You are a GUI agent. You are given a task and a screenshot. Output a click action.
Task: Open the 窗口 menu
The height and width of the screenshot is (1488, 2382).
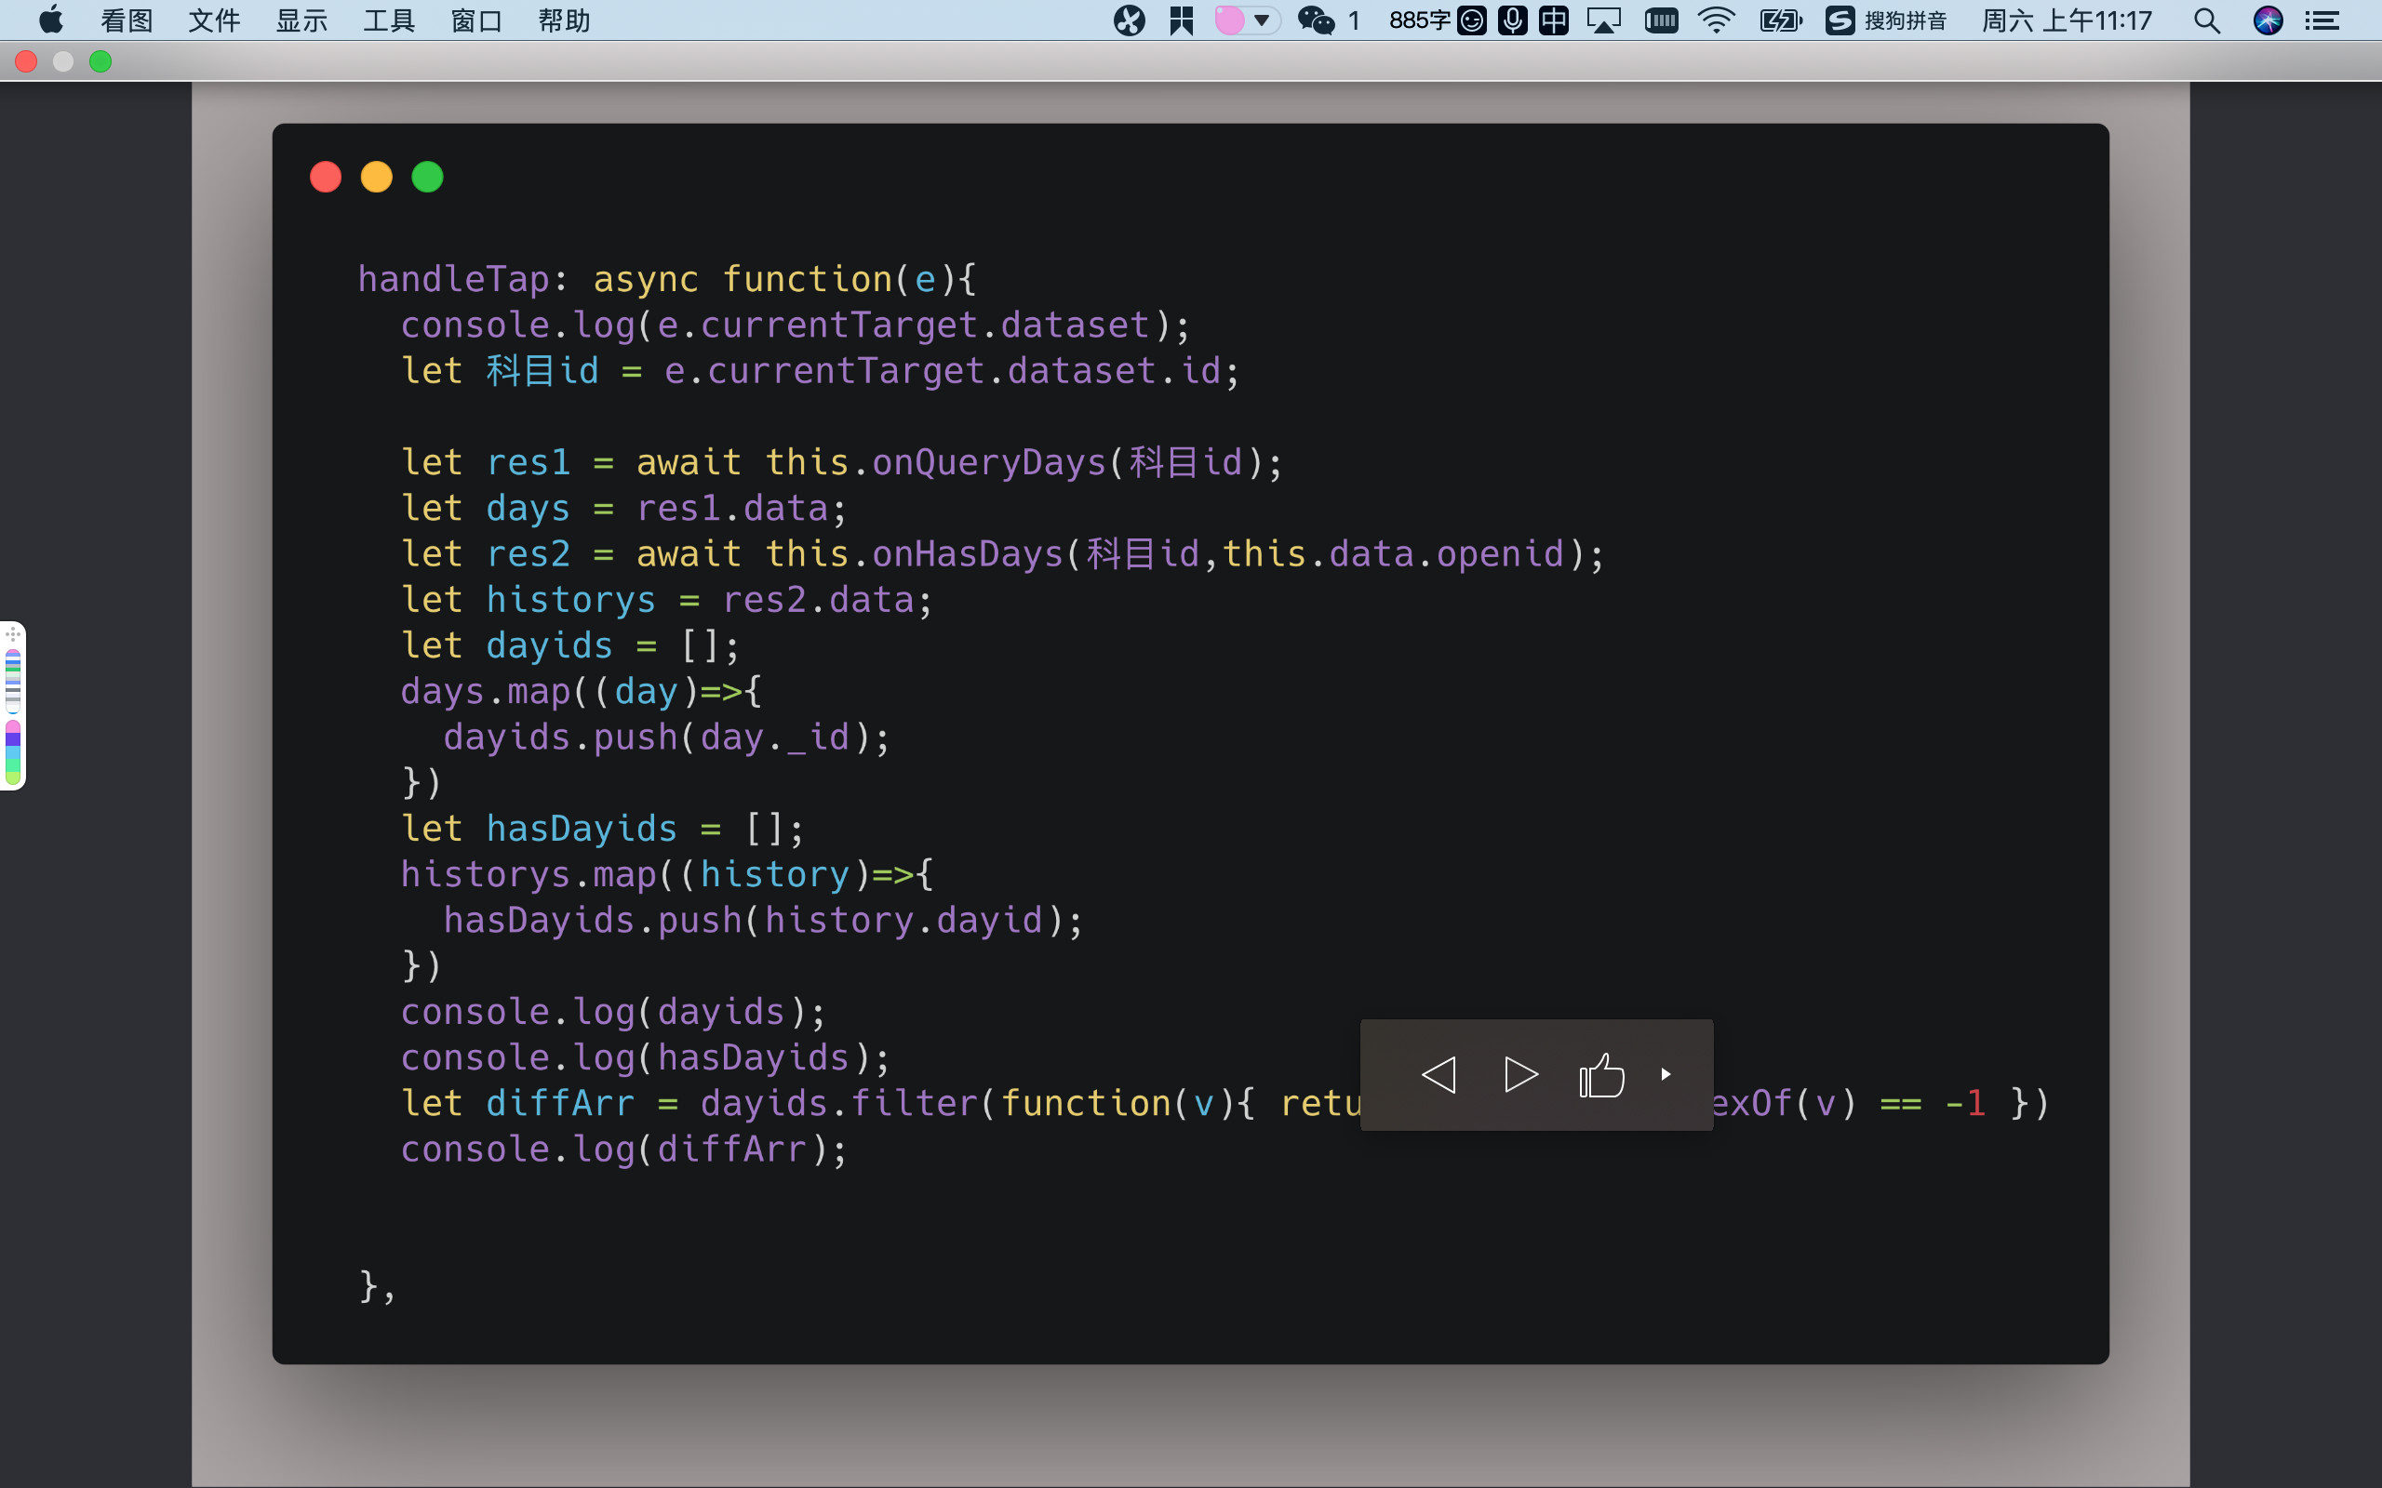[x=476, y=20]
